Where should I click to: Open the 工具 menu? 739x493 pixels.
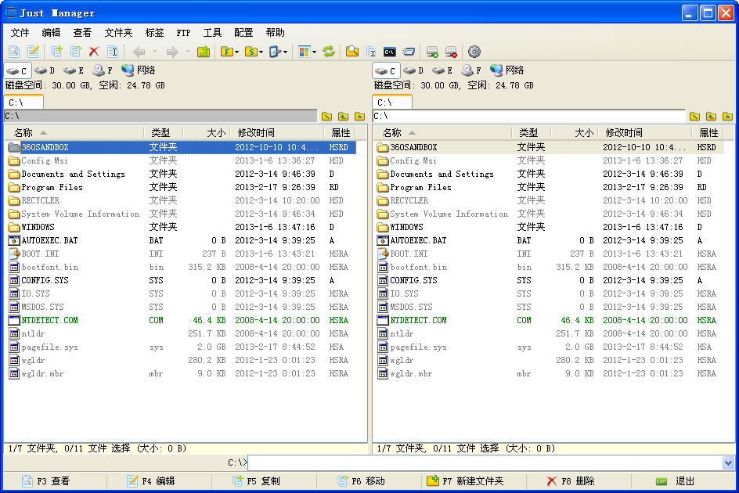212,33
